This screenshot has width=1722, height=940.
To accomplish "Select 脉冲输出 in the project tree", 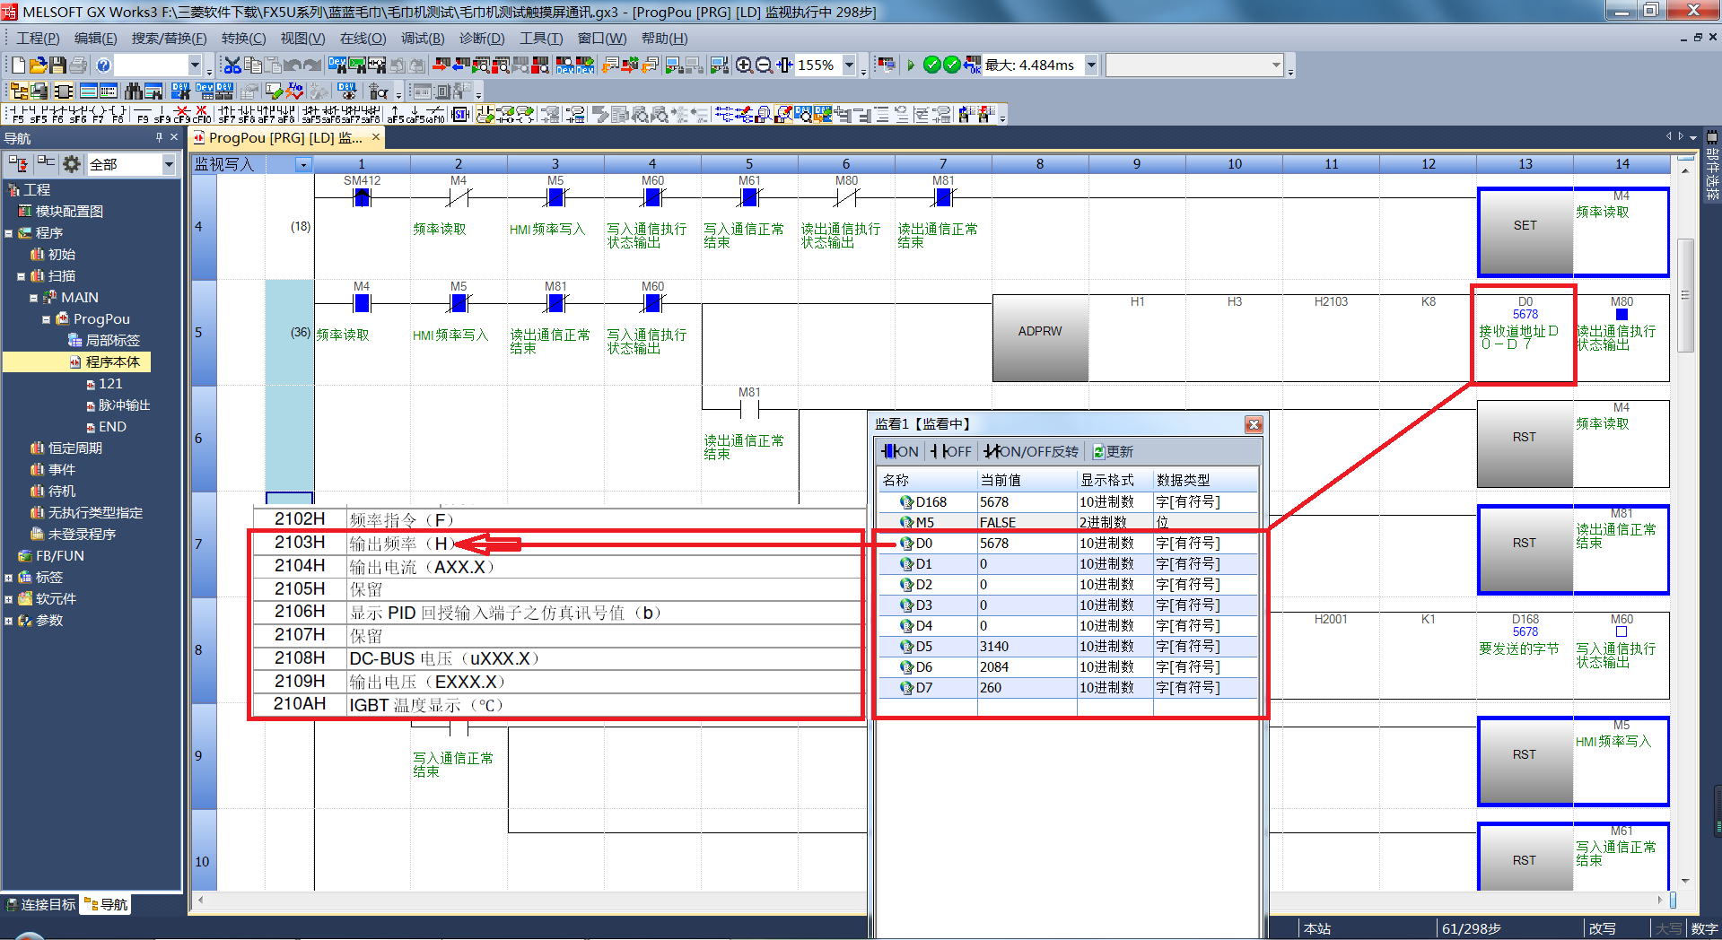I will pos(124,405).
